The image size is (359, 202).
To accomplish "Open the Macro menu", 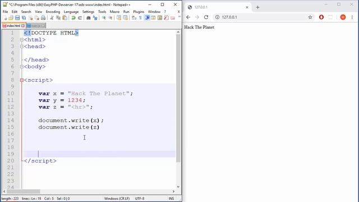I will tap(114, 11).
